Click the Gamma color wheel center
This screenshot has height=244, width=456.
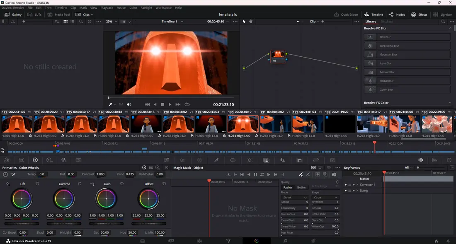[64, 199]
